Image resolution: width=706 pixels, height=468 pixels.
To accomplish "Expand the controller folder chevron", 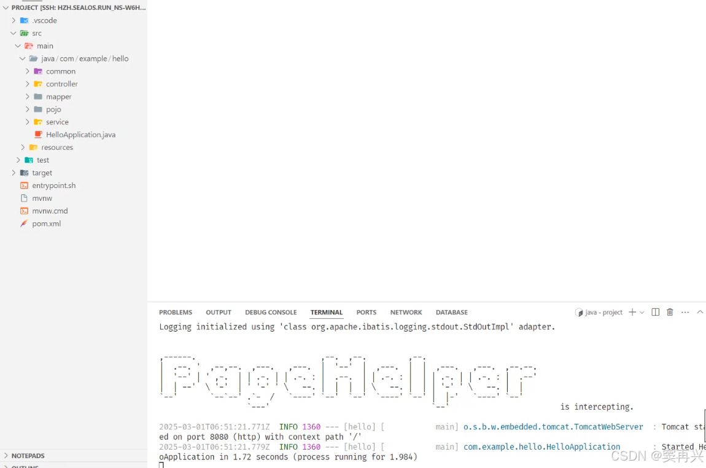I will coord(28,84).
